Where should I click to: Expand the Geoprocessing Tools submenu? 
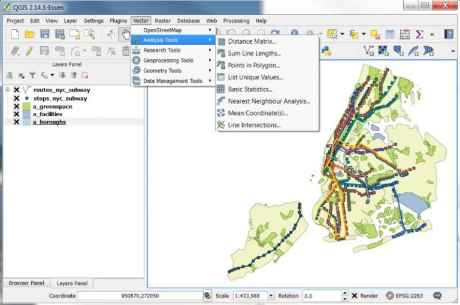[172, 61]
